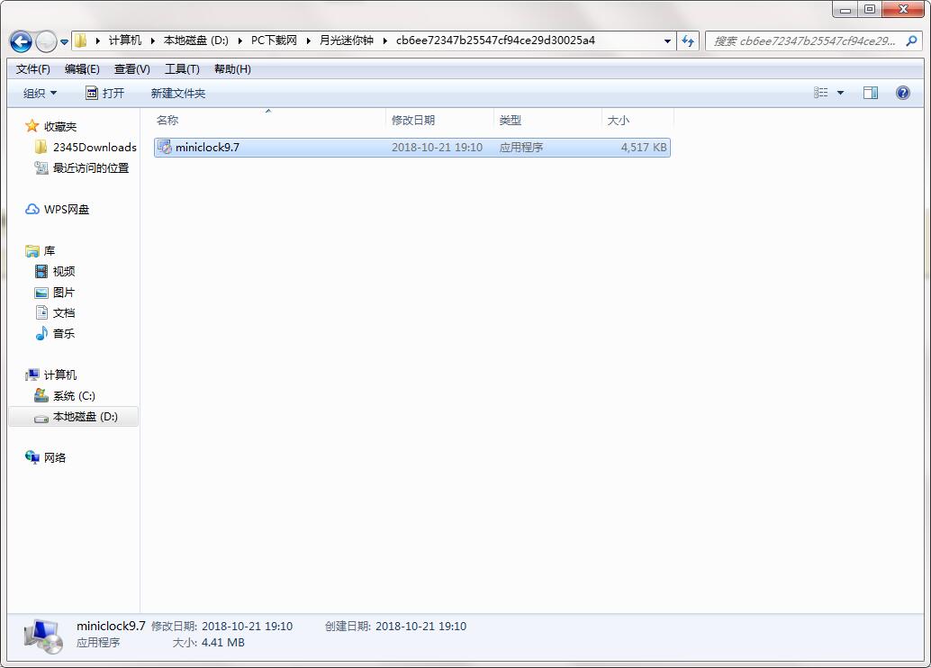Screen dimensions: 931x668
Task: Open the 音乐 library
Action: tap(55, 334)
